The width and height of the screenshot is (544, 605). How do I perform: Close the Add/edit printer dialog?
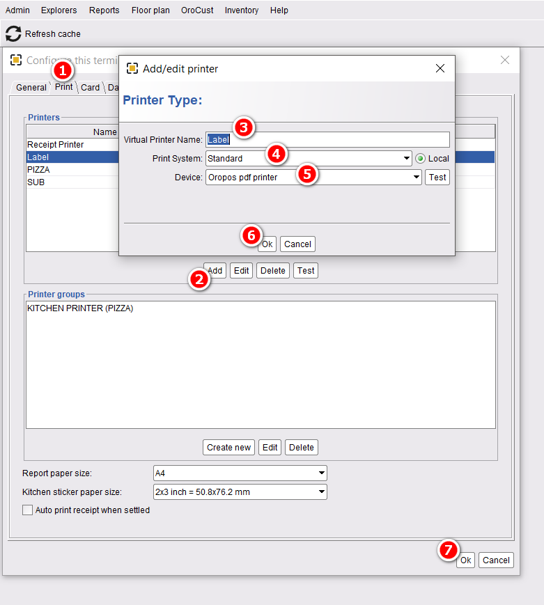(440, 68)
